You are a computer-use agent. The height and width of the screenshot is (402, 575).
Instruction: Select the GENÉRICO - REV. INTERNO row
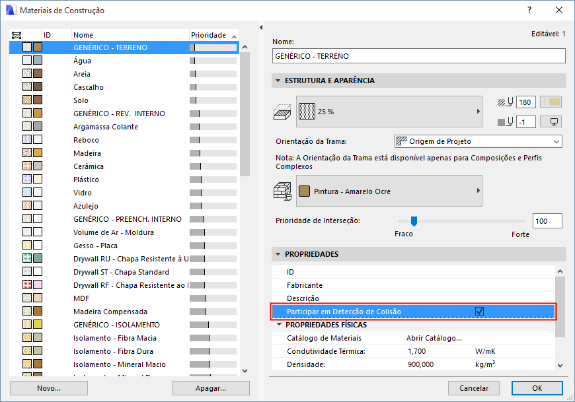click(124, 114)
